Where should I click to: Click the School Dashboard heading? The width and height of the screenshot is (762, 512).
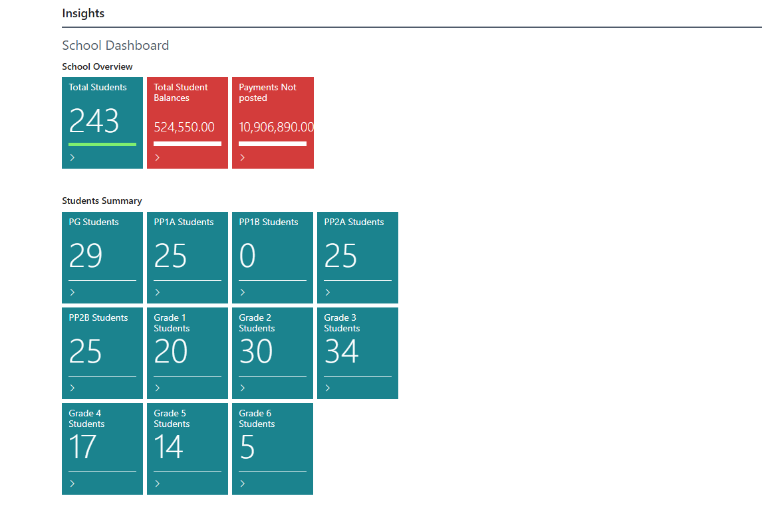(x=116, y=45)
